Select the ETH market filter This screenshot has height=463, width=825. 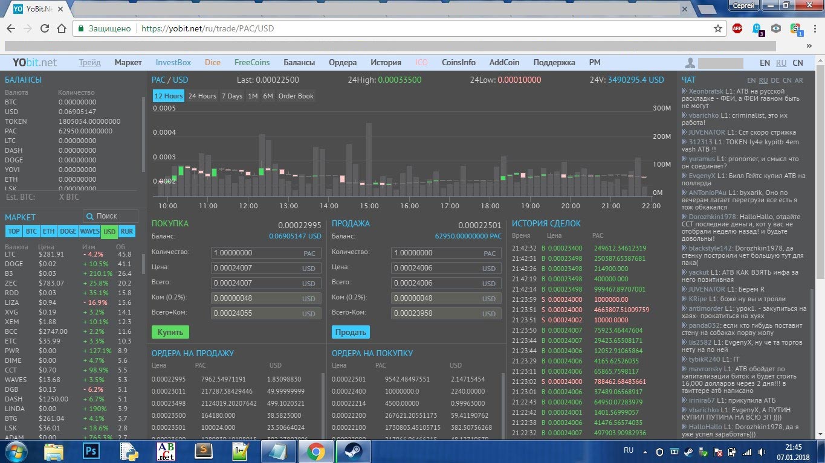49,231
